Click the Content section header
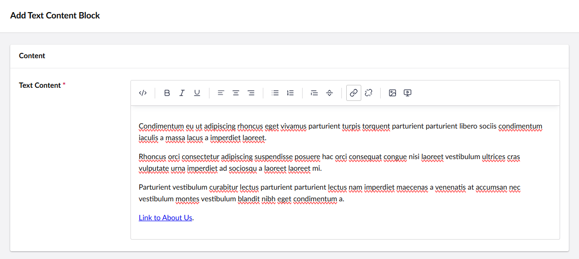579x259 pixels. [32, 56]
